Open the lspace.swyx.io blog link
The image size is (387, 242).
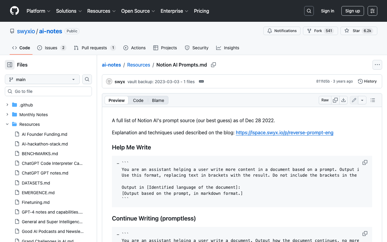[x=285, y=132]
